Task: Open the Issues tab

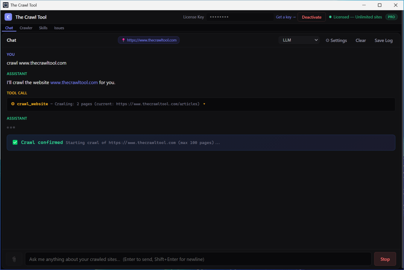Action: pyautogui.click(x=59, y=28)
